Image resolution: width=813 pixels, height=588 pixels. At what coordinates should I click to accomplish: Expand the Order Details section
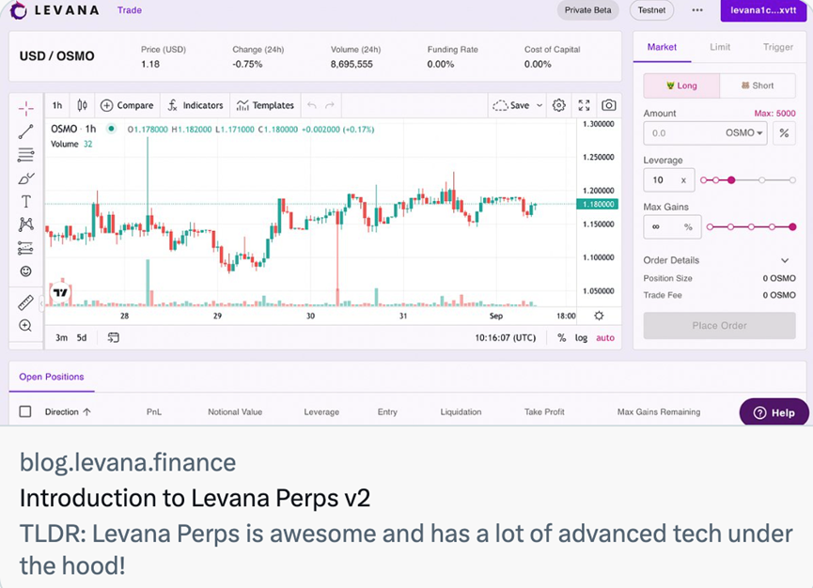(785, 260)
